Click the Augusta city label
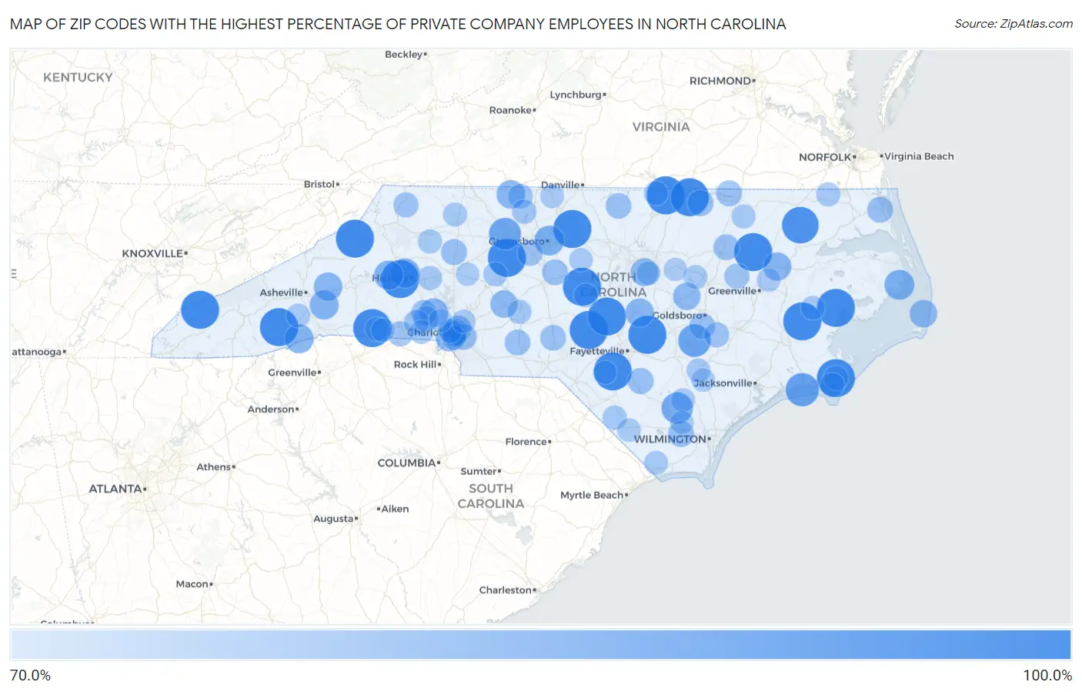The image size is (1082, 692). (336, 519)
